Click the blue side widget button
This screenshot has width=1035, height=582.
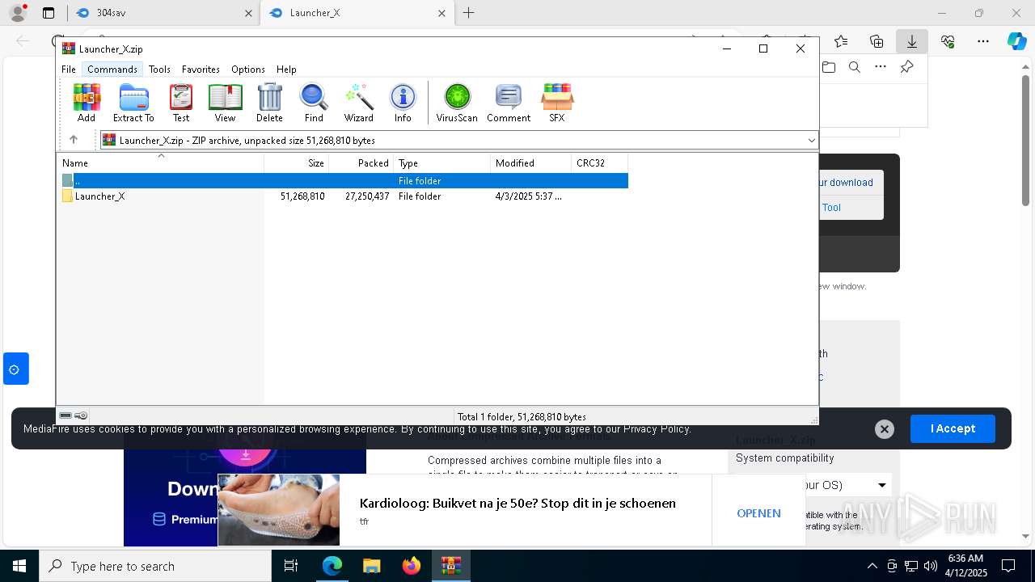(15, 369)
